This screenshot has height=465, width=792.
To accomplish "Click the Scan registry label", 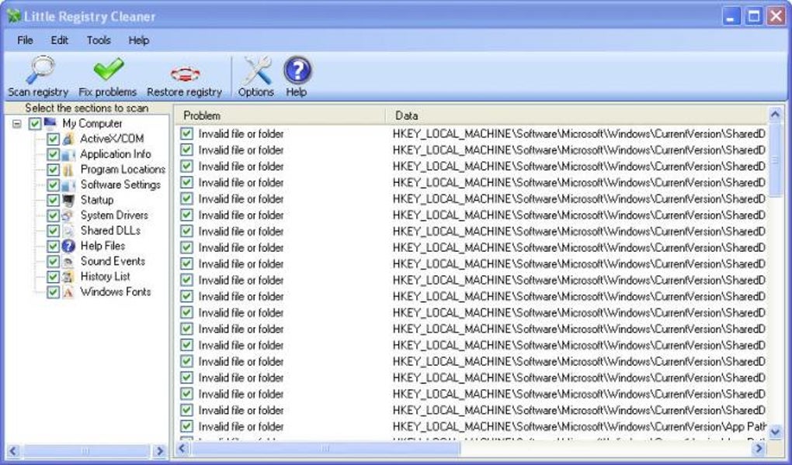I will (38, 91).
